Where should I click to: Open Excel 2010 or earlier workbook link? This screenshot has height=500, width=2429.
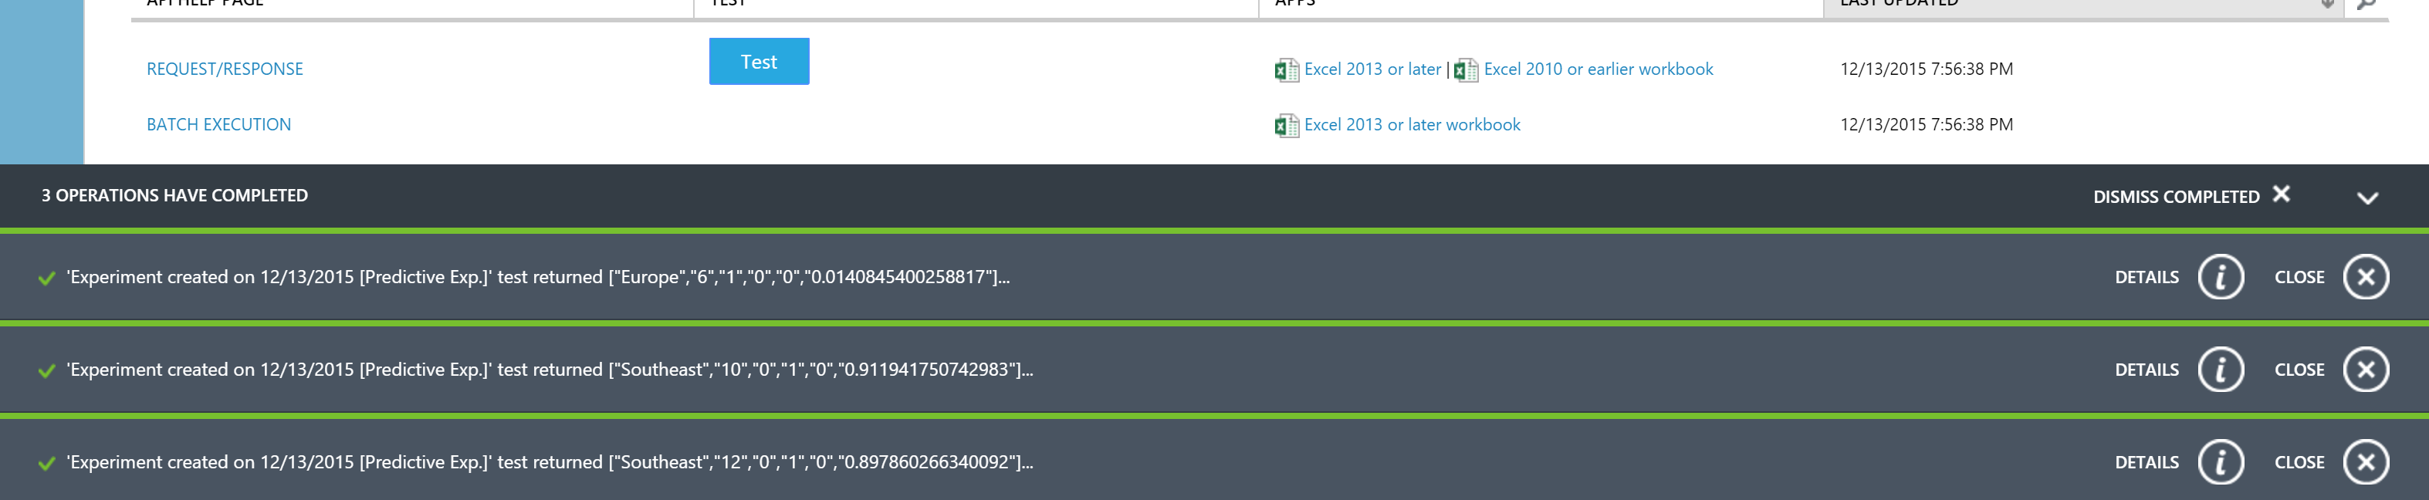coord(1598,69)
